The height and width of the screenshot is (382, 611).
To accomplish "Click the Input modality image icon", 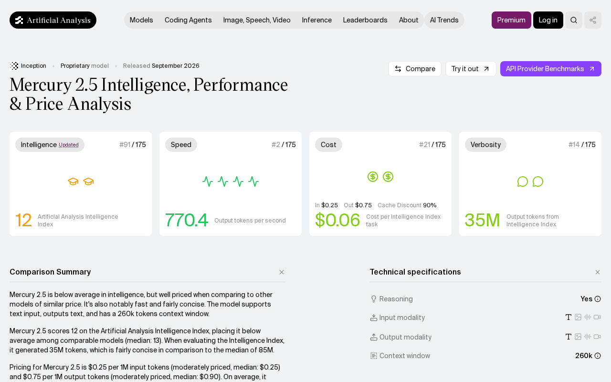I will [578, 317].
